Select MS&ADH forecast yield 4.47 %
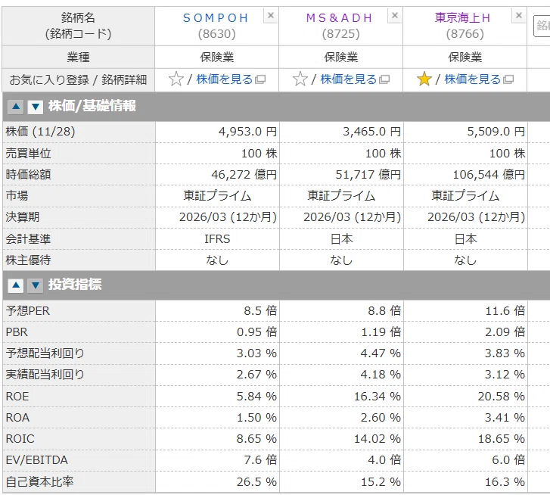This screenshot has height=495, width=550. [x=381, y=353]
